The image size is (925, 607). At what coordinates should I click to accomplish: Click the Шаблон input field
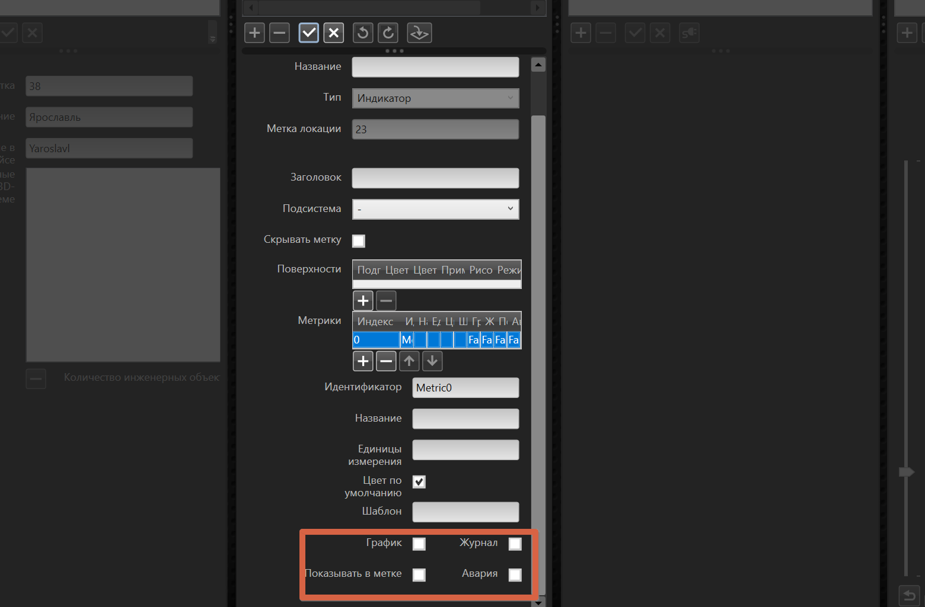coord(466,512)
